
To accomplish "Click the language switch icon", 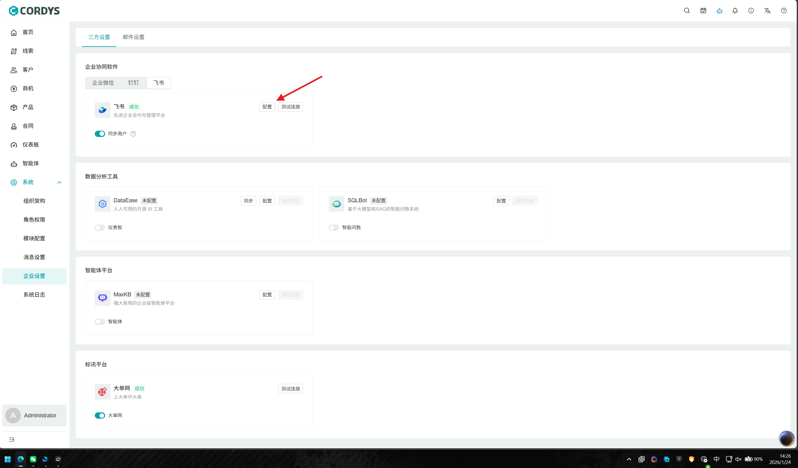I will pyautogui.click(x=767, y=11).
